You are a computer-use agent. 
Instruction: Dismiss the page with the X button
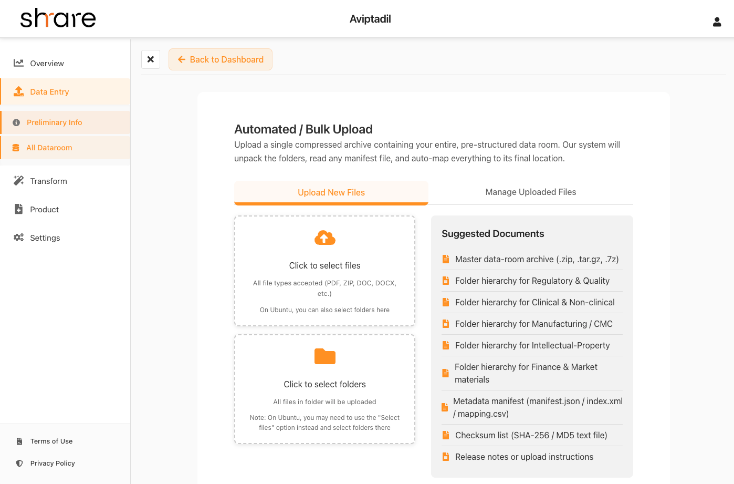coord(151,59)
